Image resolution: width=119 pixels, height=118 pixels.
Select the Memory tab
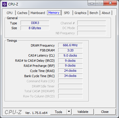point(54,13)
